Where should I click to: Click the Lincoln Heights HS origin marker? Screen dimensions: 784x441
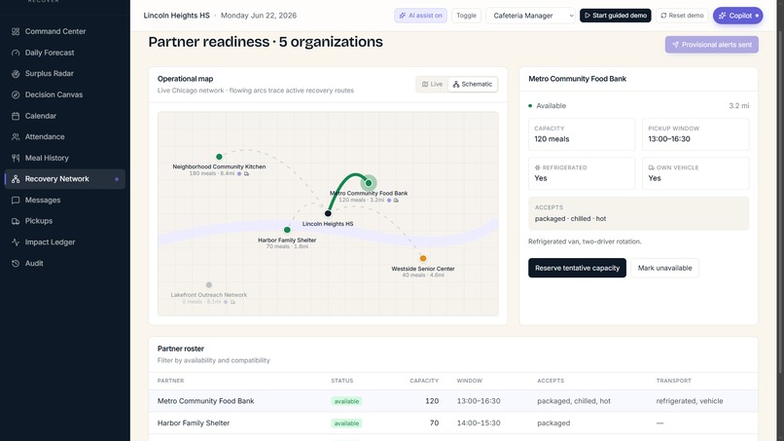click(x=328, y=213)
